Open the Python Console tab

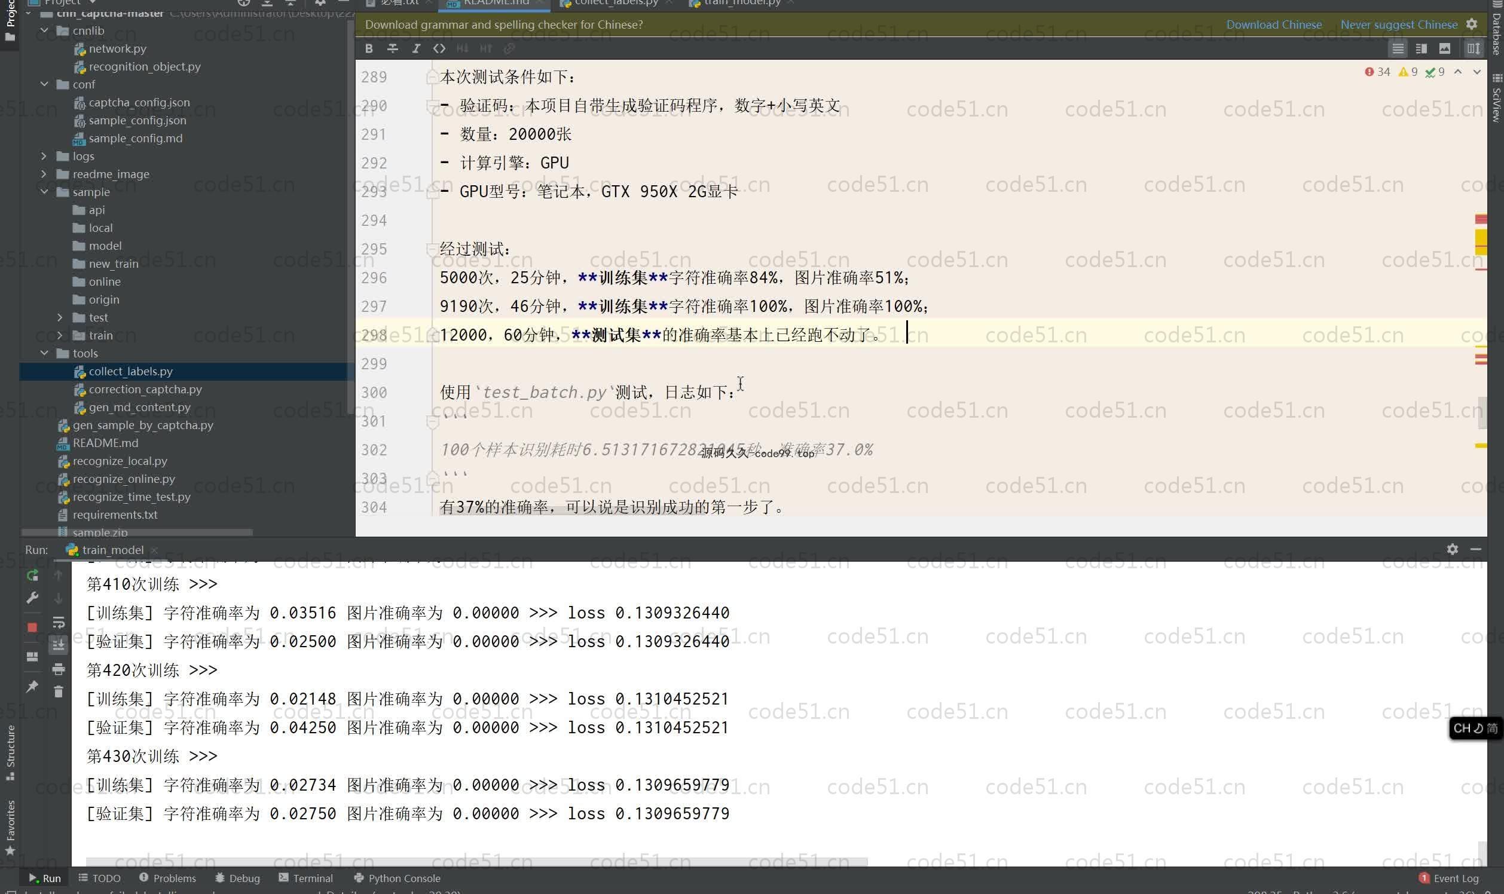tap(398, 878)
